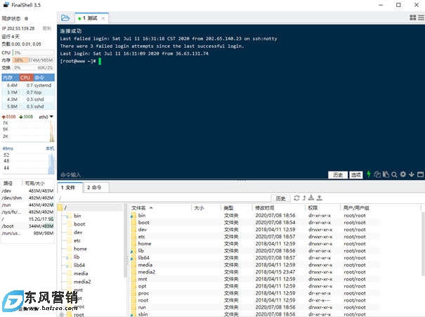Click the 选项 options button
This screenshot has width=425, height=317.
(x=356, y=174)
